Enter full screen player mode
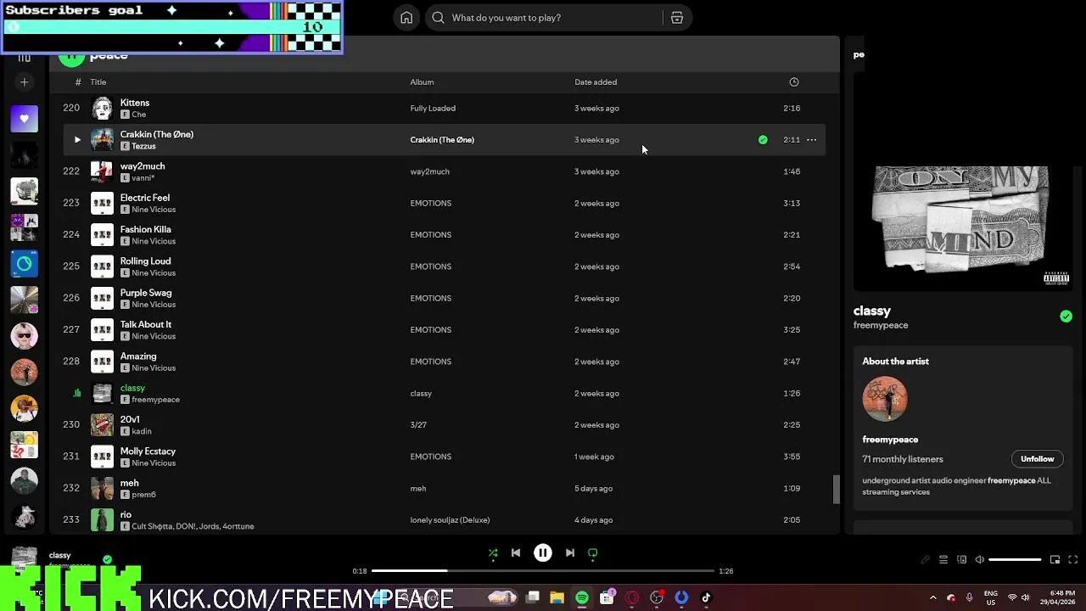 1072,560
